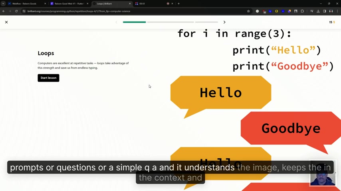Click the Loops heading text

(x=46, y=53)
